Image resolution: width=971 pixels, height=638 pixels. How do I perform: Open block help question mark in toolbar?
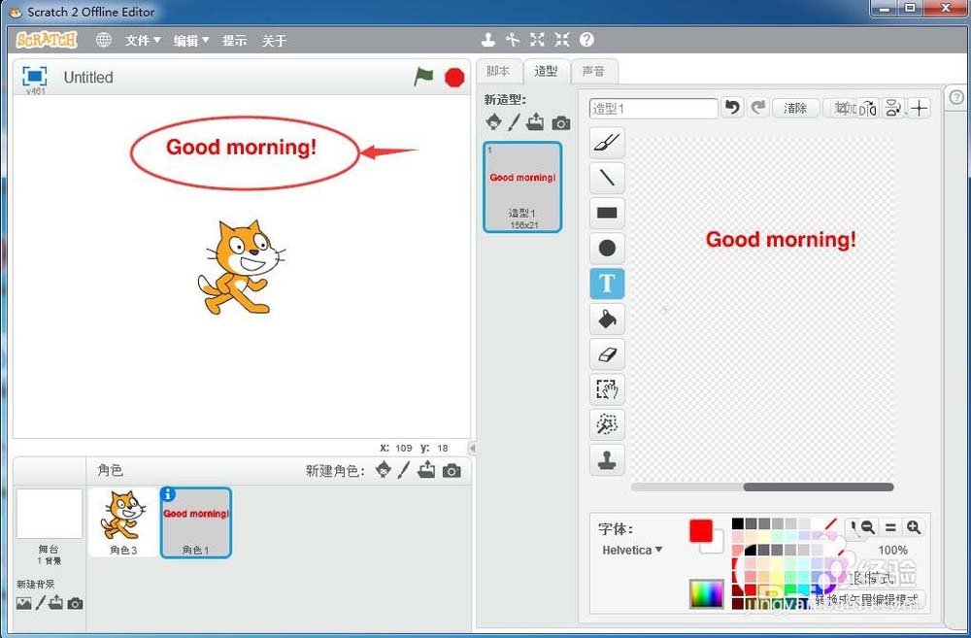pyautogui.click(x=586, y=40)
